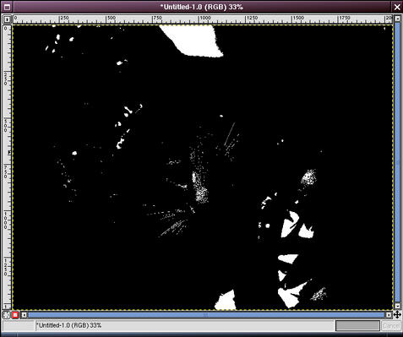Click the blue vertical scrollbar thumb
The width and height of the screenshot is (403, 337).
tap(397, 162)
